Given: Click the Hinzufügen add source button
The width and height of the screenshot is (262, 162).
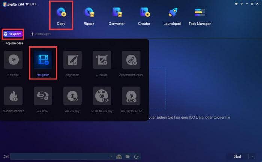Looking at the screenshot, I should [x=40, y=34].
